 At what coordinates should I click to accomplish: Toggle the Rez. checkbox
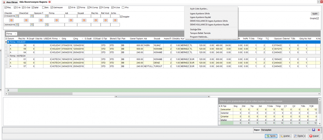[6, 8]
